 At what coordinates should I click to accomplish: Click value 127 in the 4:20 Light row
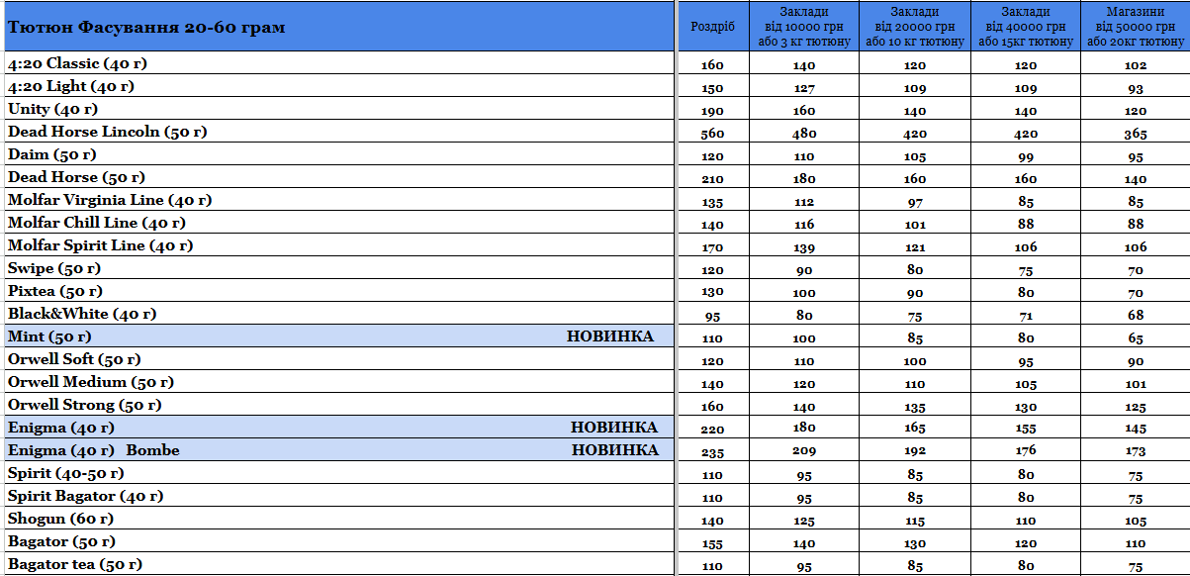click(x=804, y=88)
